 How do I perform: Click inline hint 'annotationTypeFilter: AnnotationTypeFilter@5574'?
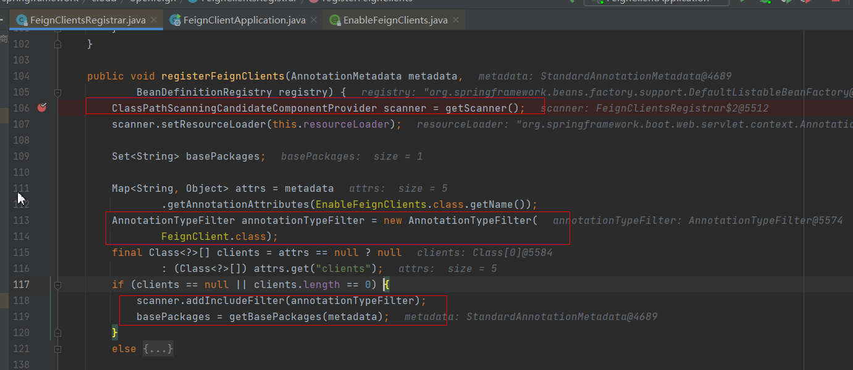coord(698,221)
